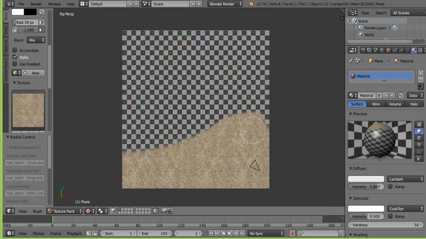Open the Lambert diffuse shader dropdown
This screenshot has height=239, width=426.
(x=405, y=179)
